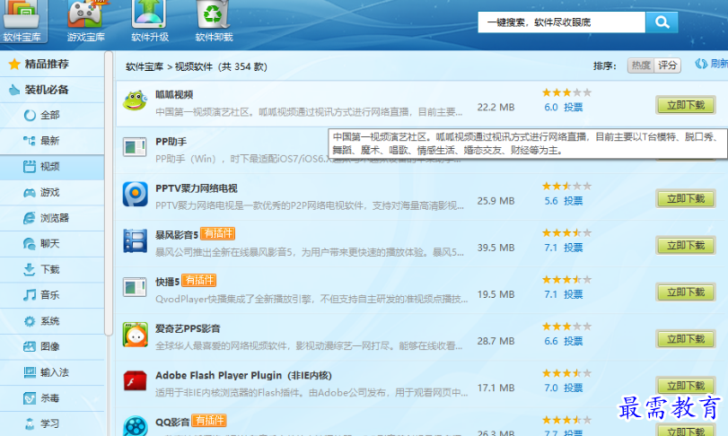Choose the 视频 category

52,167
